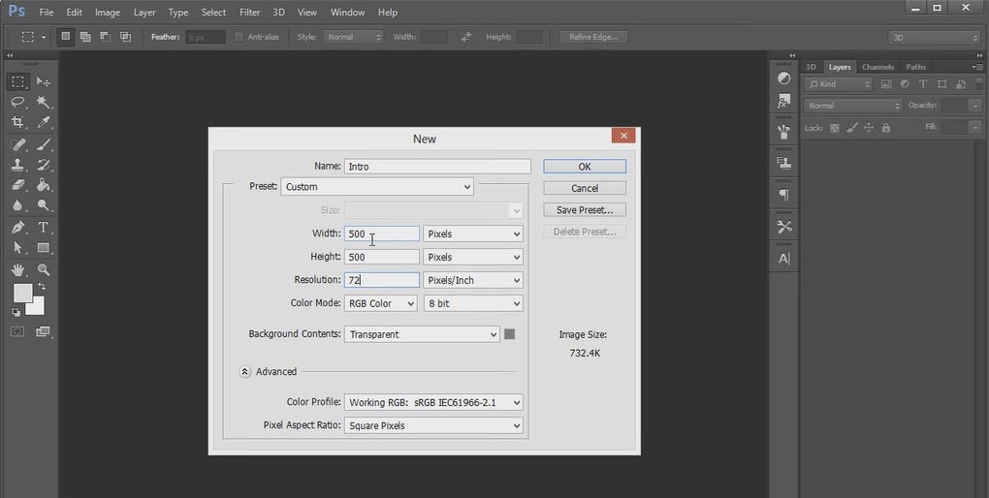Open the Background Contents dropdown
The image size is (989, 498).
coord(422,334)
